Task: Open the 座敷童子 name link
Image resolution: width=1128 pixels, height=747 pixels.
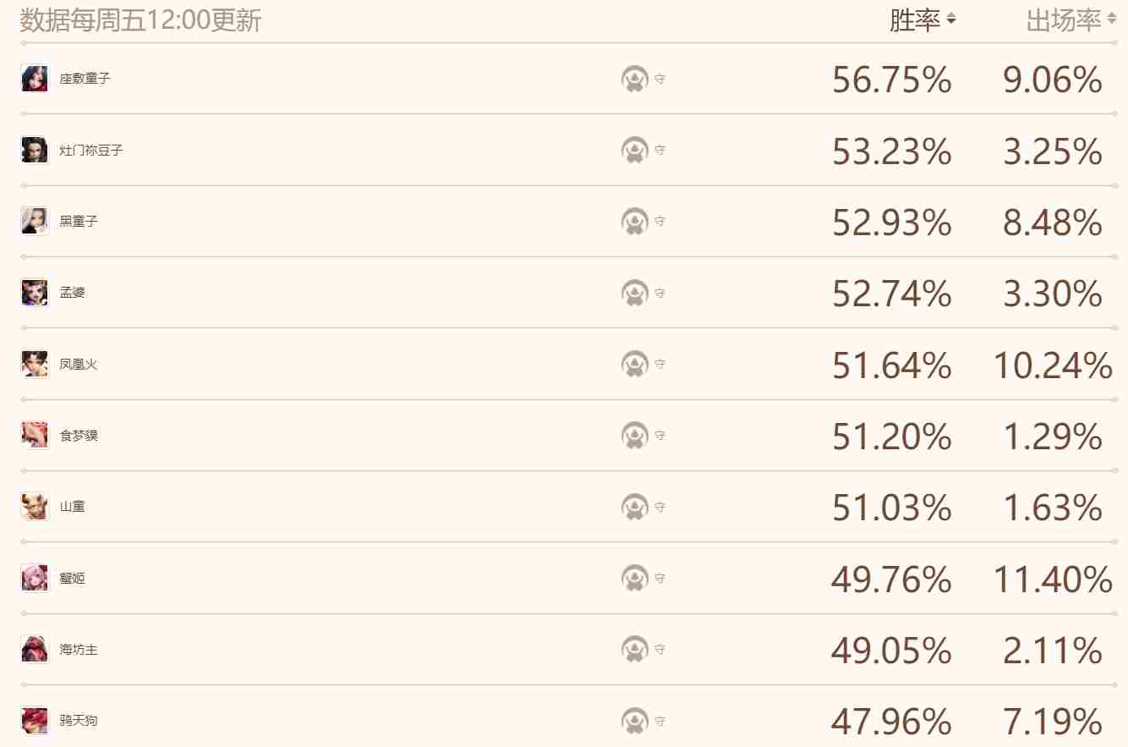Action: tap(85, 79)
